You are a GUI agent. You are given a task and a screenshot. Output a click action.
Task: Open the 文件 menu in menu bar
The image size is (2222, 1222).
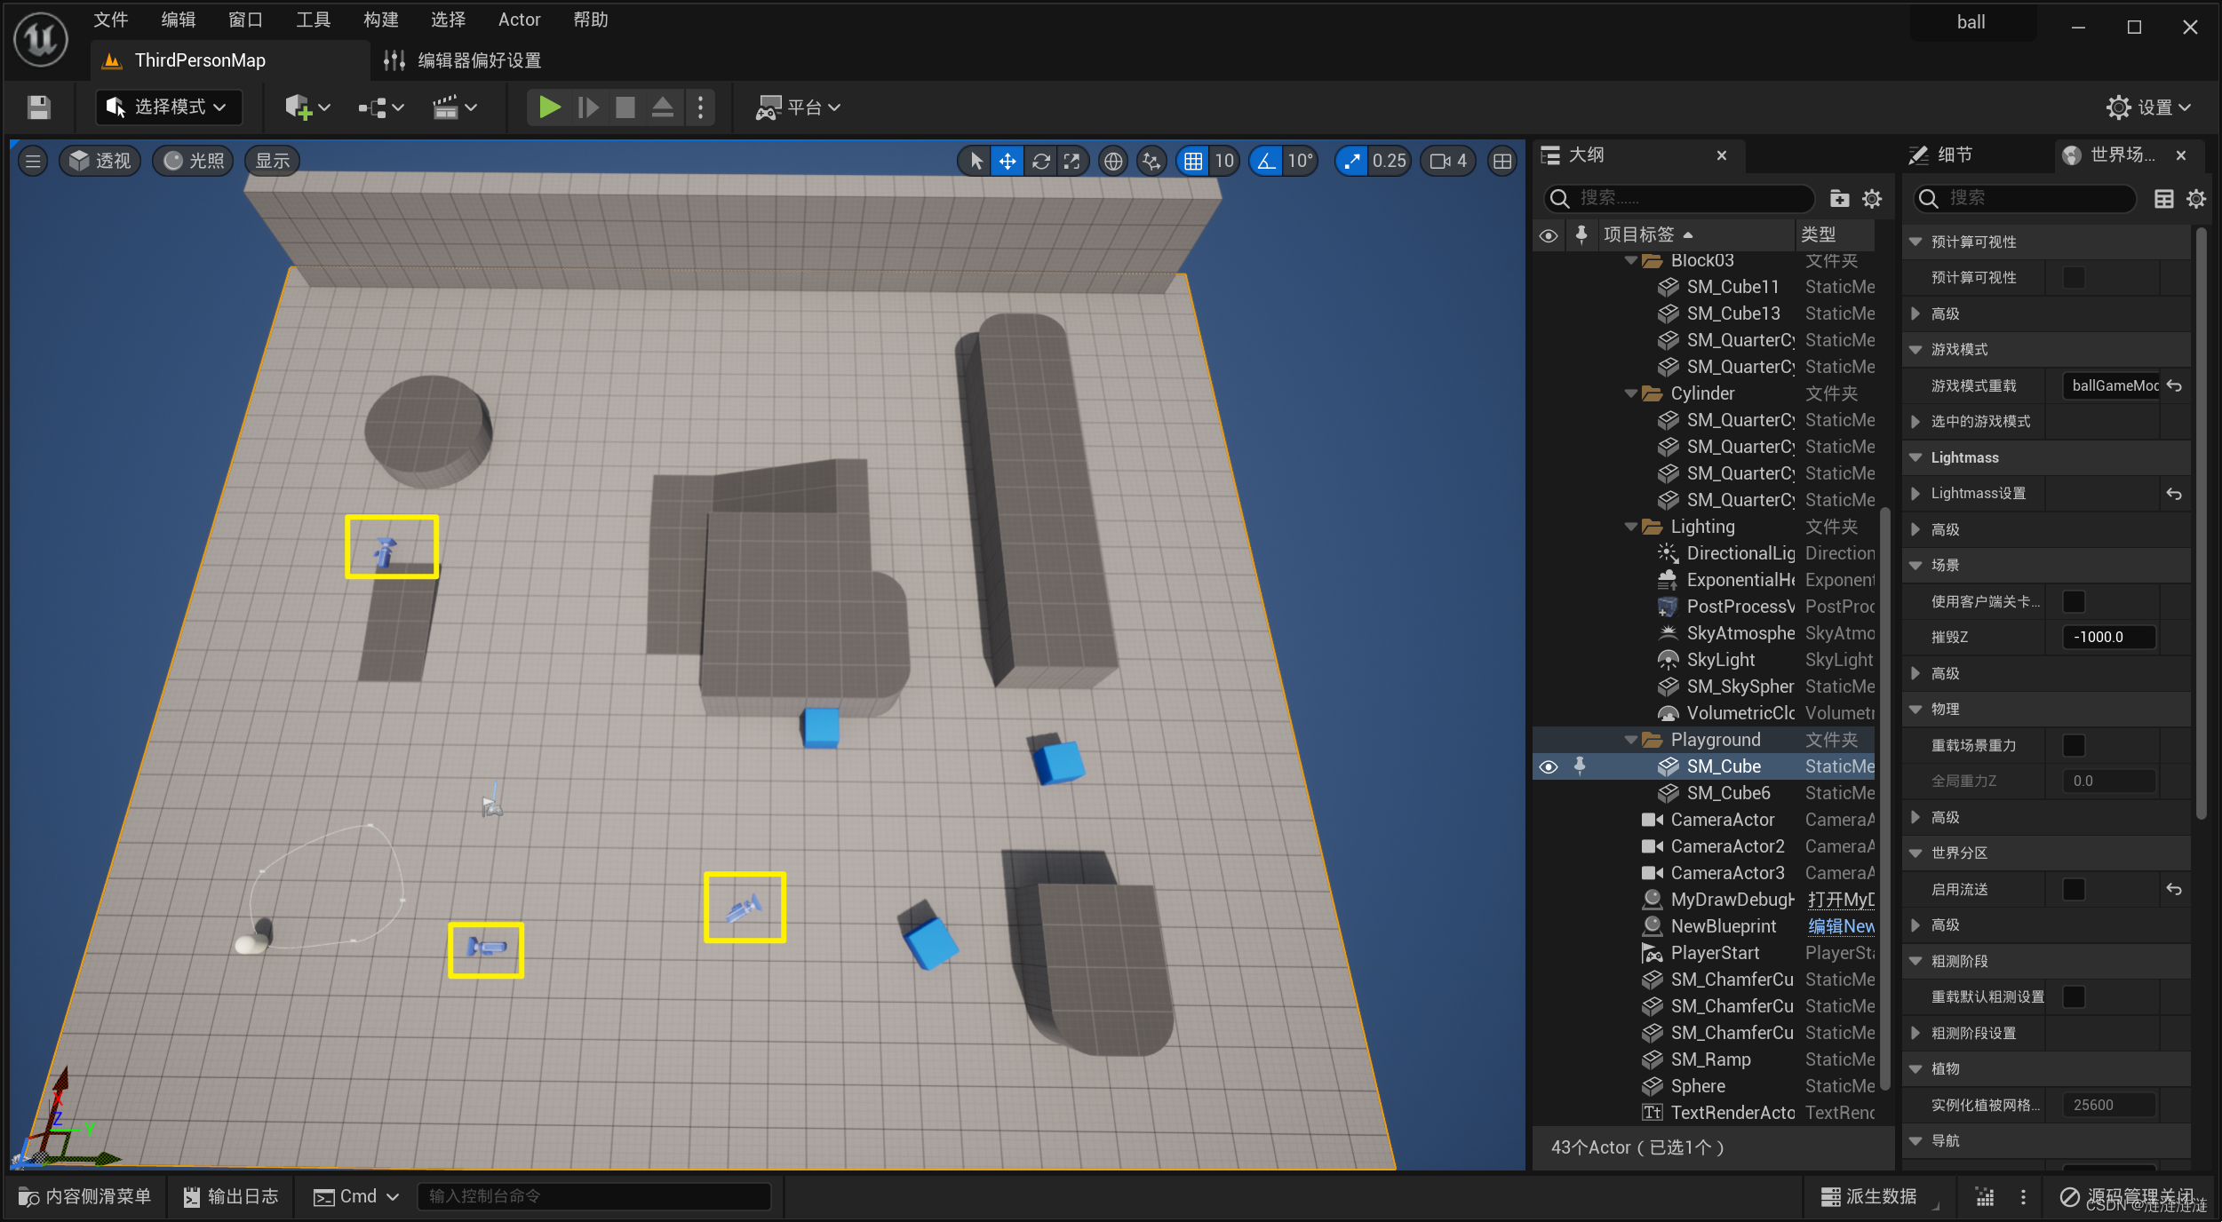pos(113,21)
